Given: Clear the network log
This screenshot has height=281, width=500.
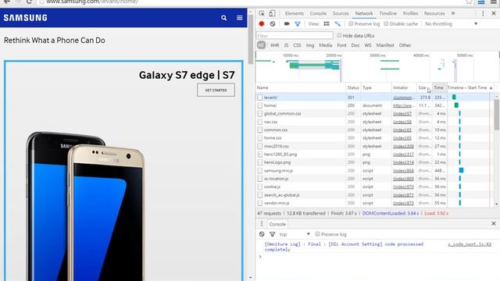Looking at the screenshot, I should click(273, 24).
